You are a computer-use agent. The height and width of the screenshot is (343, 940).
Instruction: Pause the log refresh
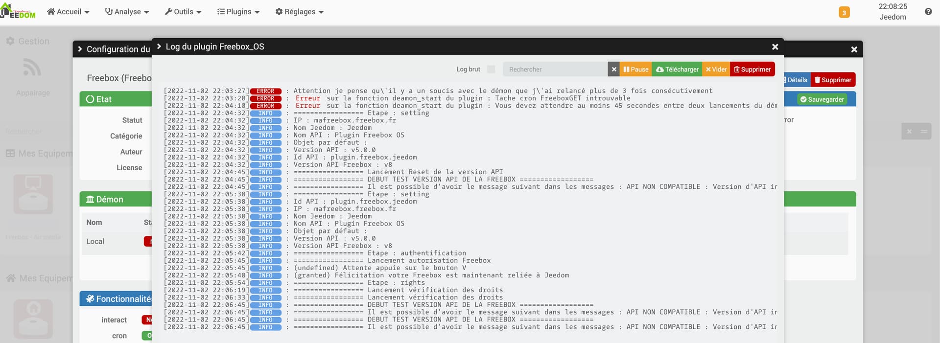tap(635, 69)
